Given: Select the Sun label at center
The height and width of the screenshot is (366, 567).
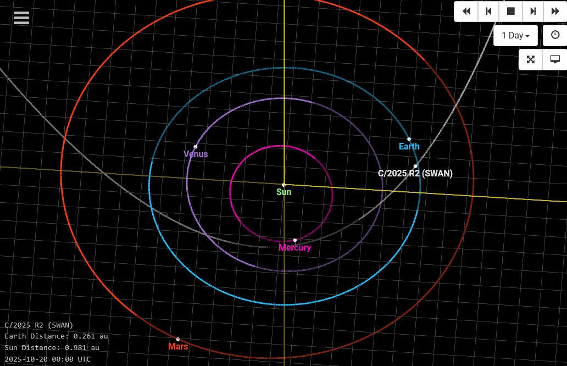Looking at the screenshot, I should pos(284,192).
